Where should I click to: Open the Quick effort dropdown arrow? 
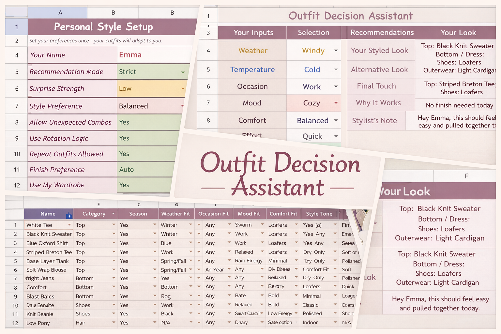click(x=336, y=136)
